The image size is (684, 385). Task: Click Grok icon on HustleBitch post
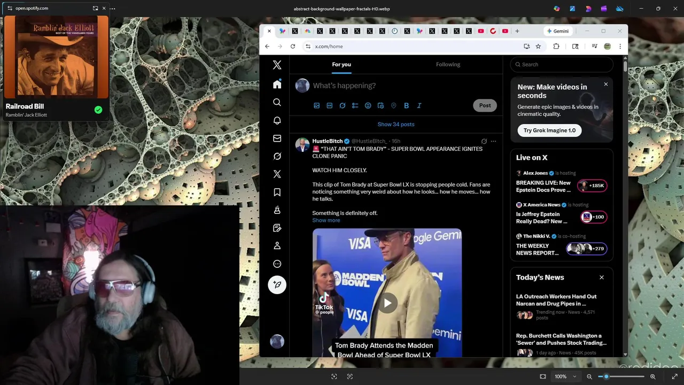click(x=484, y=141)
